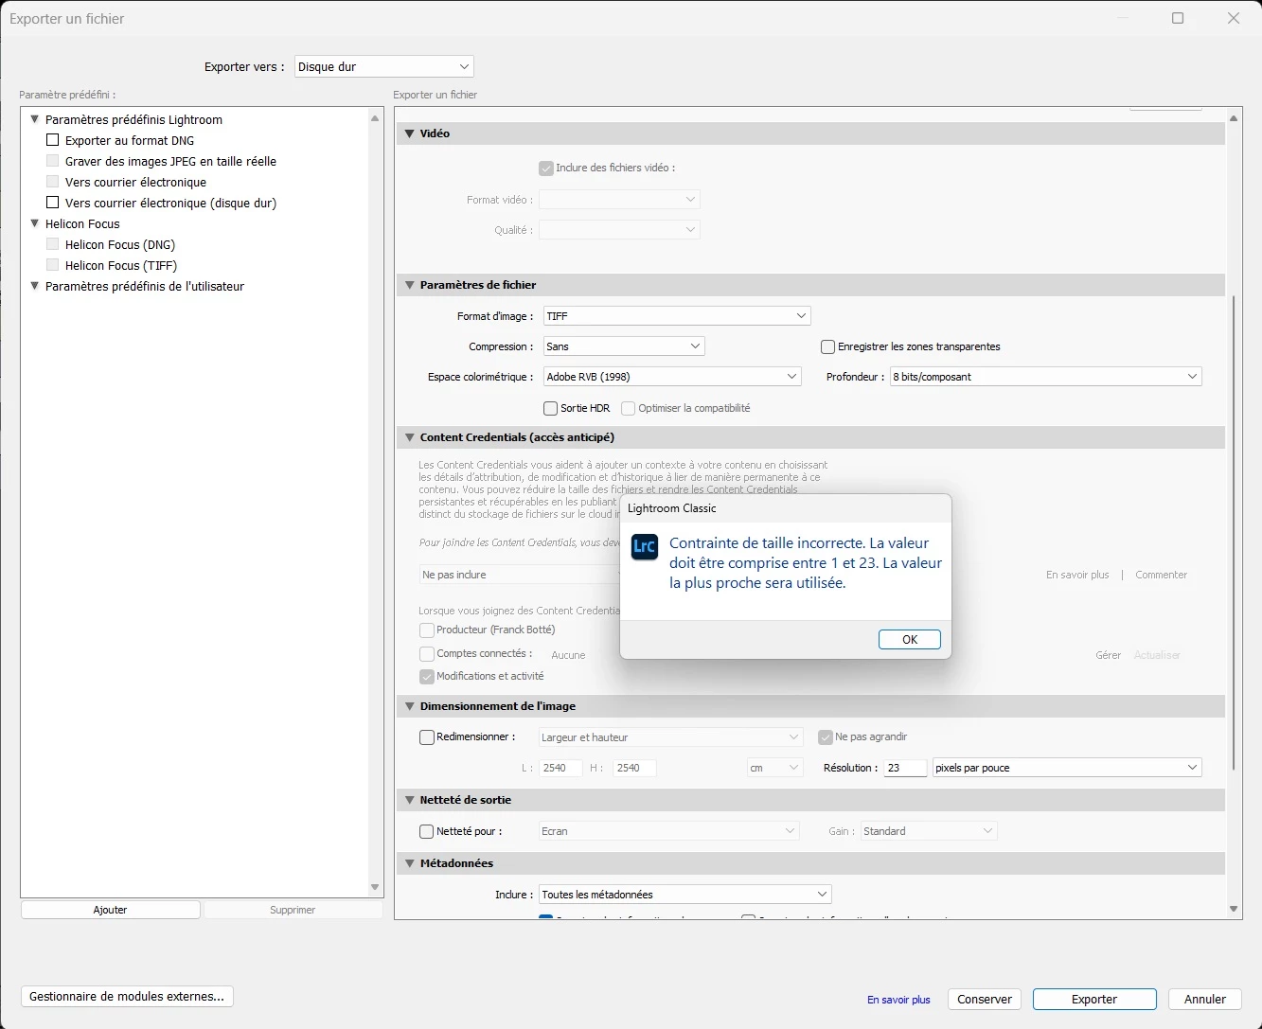Enable Enregistrer les zones transparentes
Screen dimensions: 1262x1029
828,346
